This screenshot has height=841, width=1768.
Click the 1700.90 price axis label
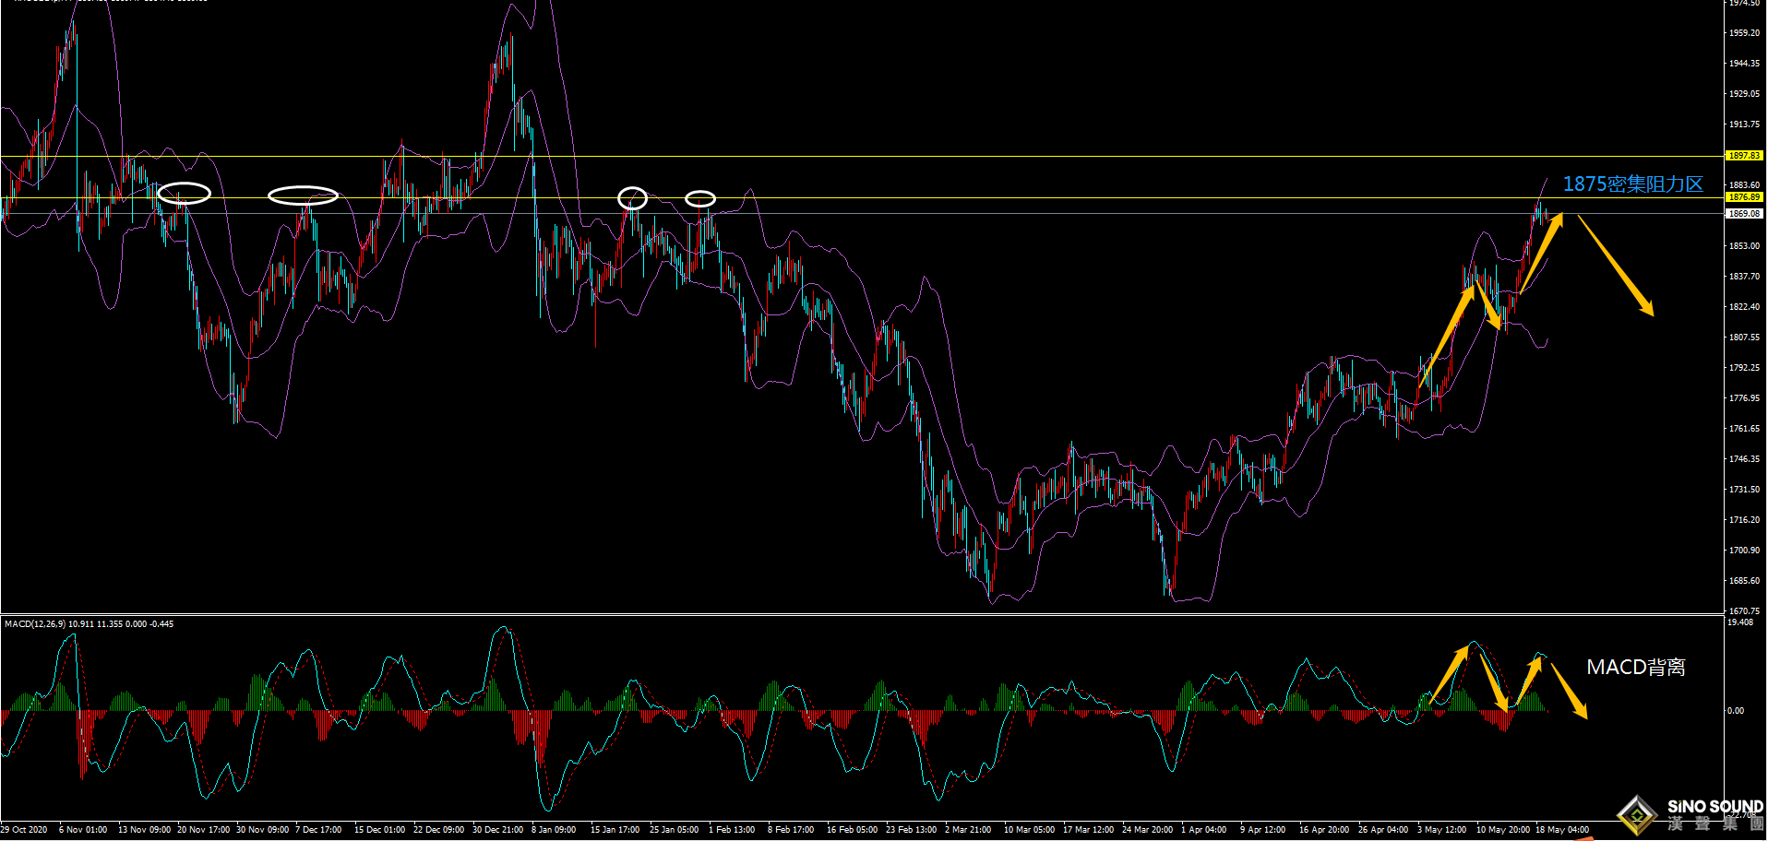pyautogui.click(x=1744, y=551)
